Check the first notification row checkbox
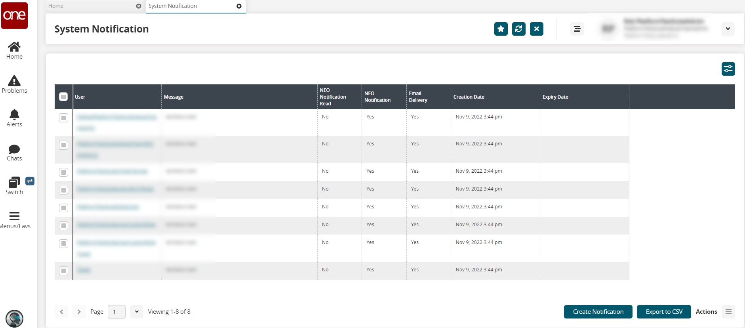Screen dimensions: 745x328 (x=63, y=118)
